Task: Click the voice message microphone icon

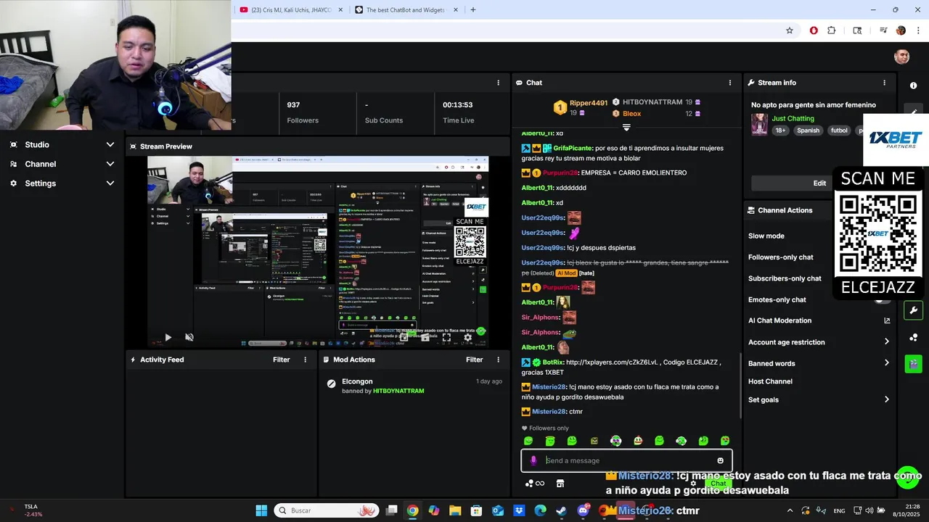Action: pyautogui.click(x=533, y=460)
